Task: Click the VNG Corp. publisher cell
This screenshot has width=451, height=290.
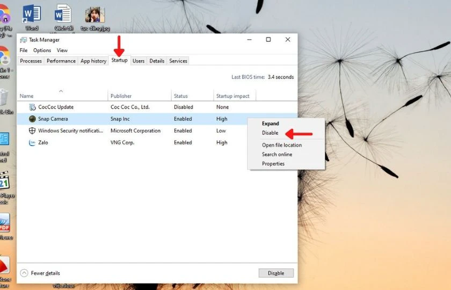Action: [x=122, y=142]
